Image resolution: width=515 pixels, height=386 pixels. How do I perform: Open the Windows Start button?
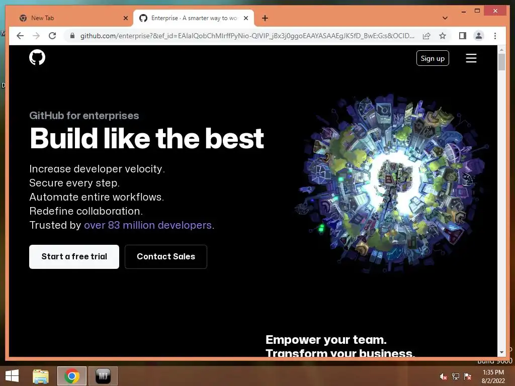pyautogui.click(x=12, y=376)
